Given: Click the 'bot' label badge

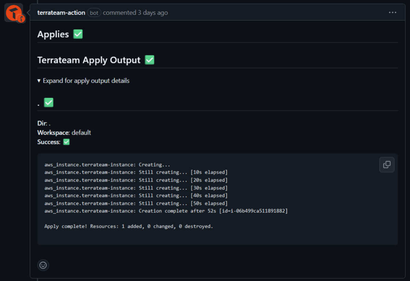Looking at the screenshot, I should click(94, 13).
